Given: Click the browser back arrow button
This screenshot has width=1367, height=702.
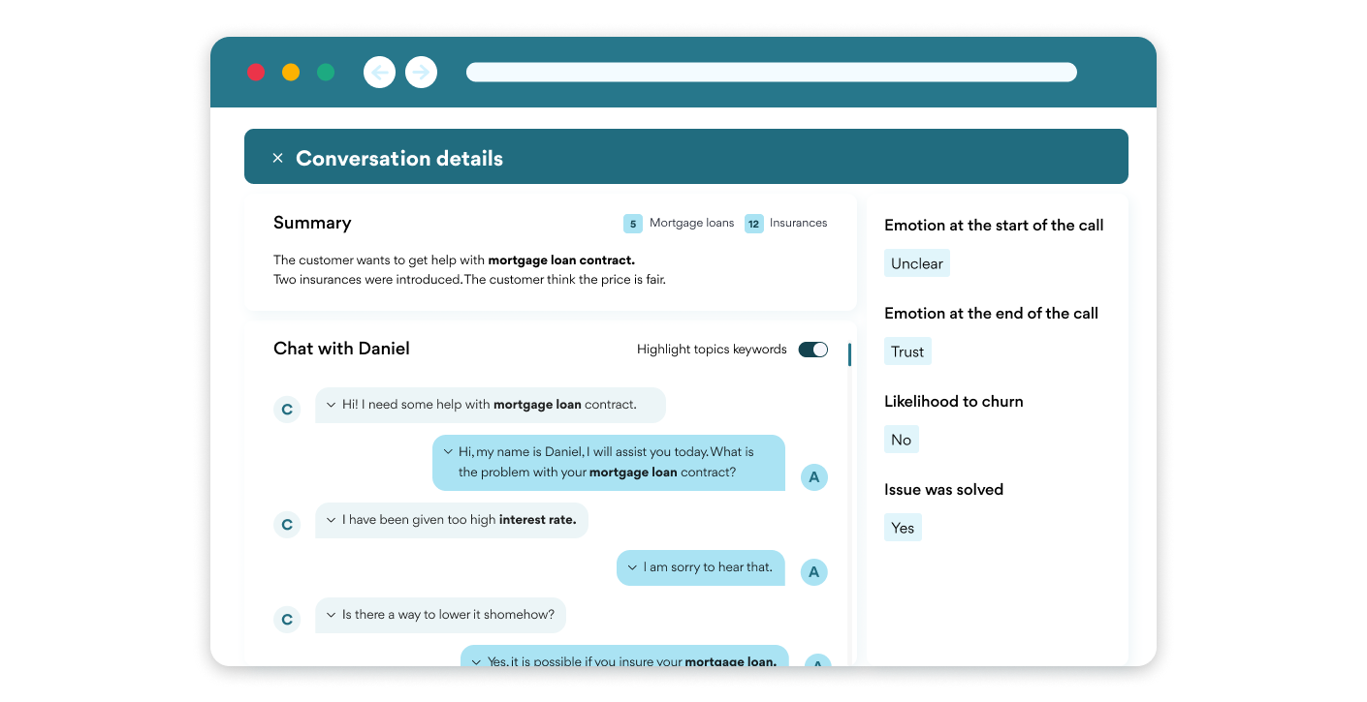Looking at the screenshot, I should click(x=379, y=72).
